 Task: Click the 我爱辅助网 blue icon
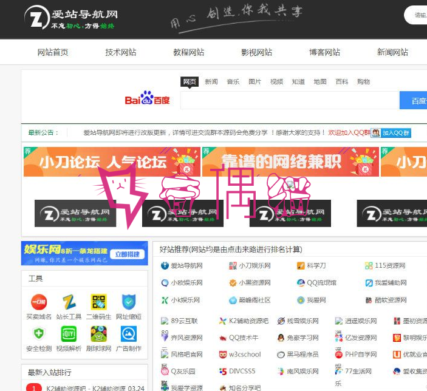(x=369, y=283)
